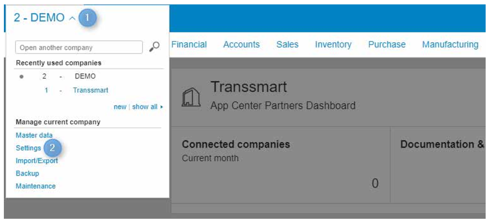Open the Settings link
The image size is (490, 224).
pyautogui.click(x=28, y=148)
